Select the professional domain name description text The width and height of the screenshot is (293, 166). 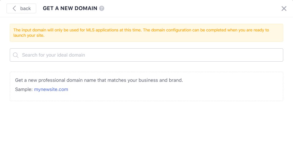(x=99, y=80)
